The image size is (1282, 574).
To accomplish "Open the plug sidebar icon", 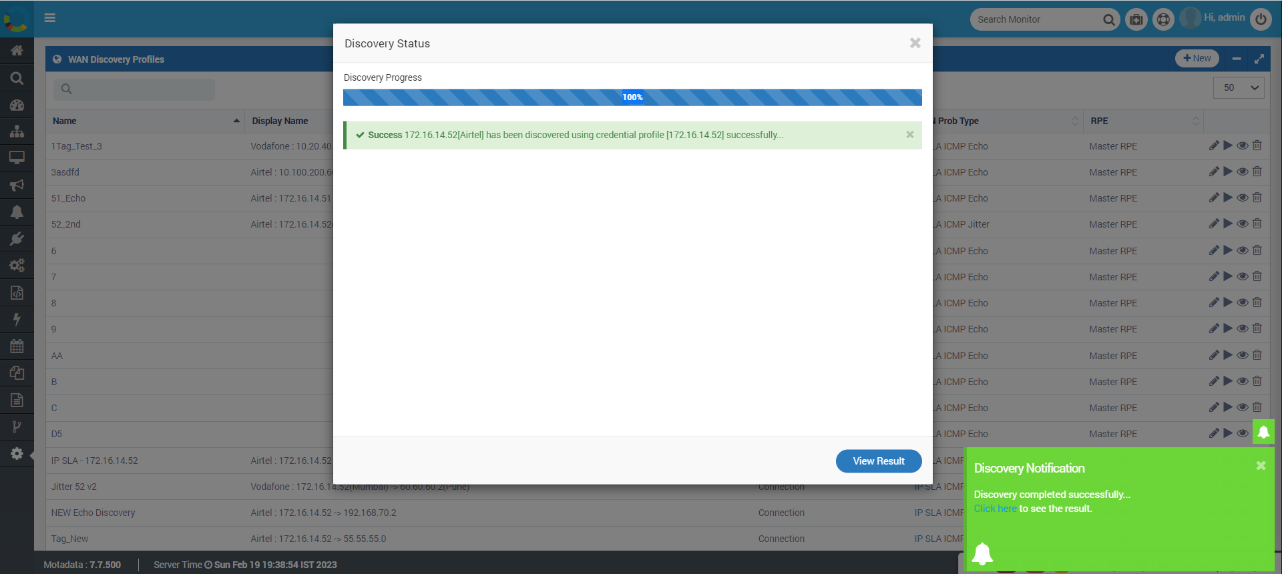I will [17, 238].
